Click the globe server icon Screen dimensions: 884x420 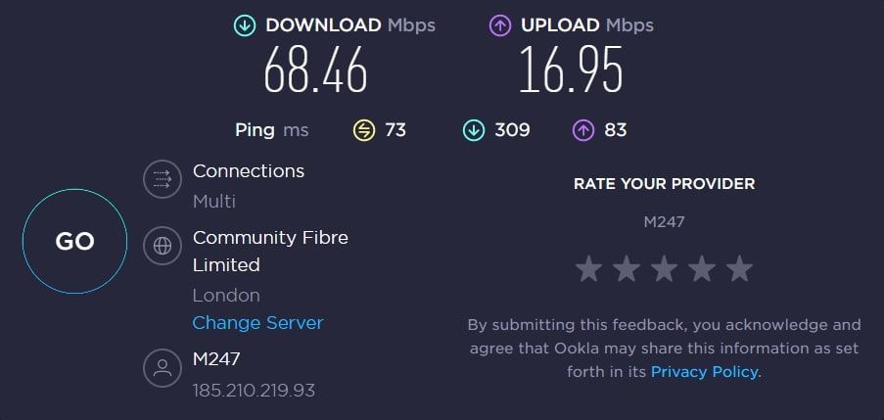click(x=162, y=245)
